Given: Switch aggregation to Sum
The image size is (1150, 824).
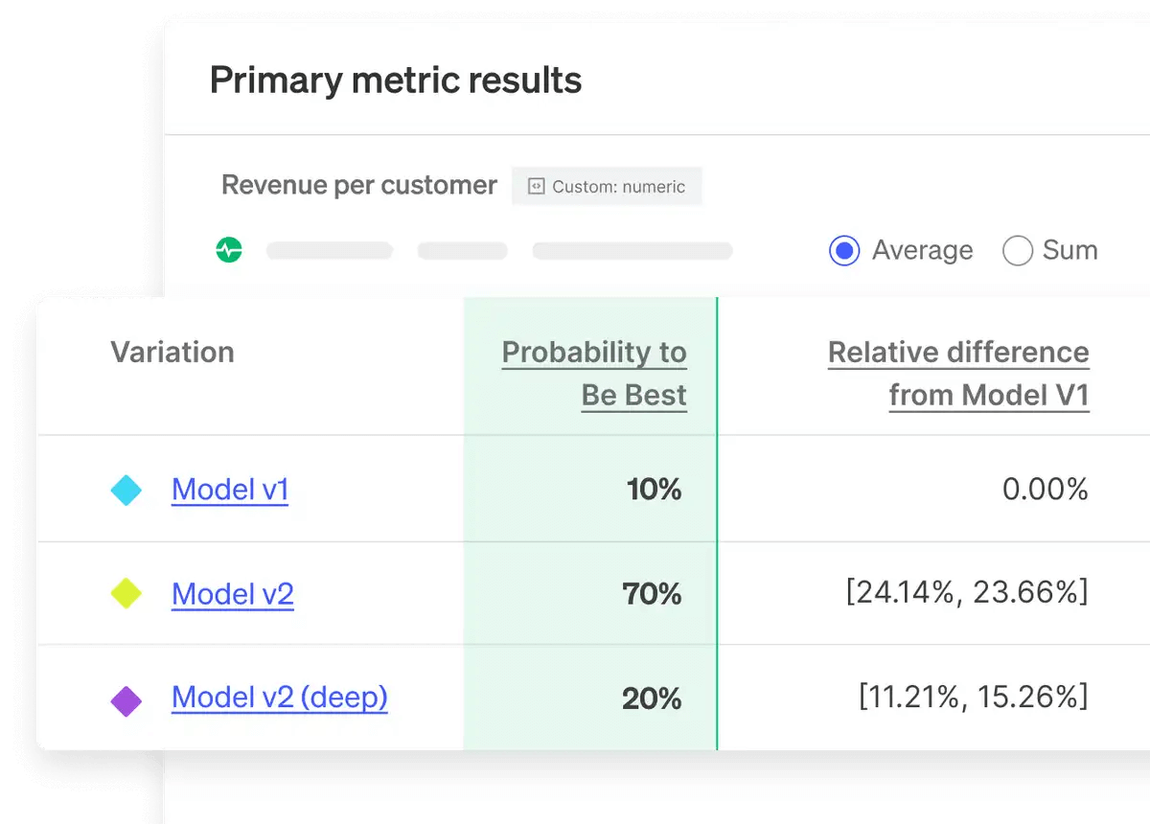Looking at the screenshot, I should pyautogui.click(x=1018, y=250).
